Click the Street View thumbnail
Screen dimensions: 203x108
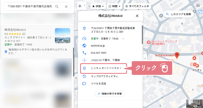(x=195, y=103)
